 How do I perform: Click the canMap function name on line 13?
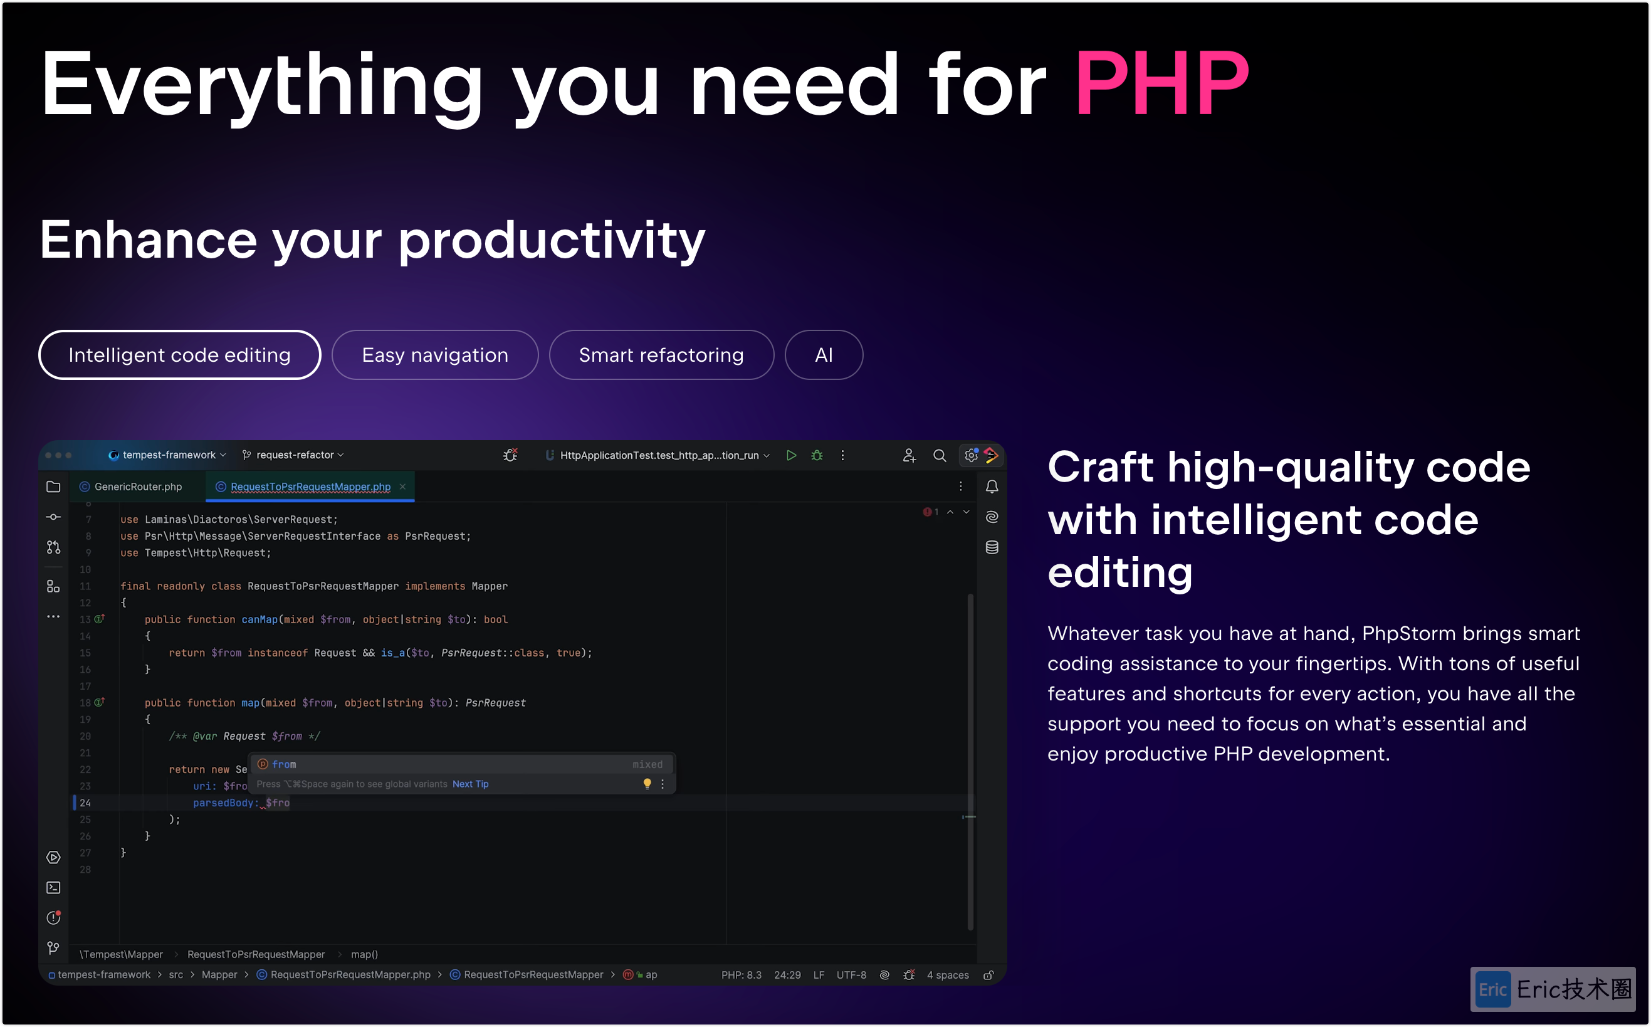(259, 619)
